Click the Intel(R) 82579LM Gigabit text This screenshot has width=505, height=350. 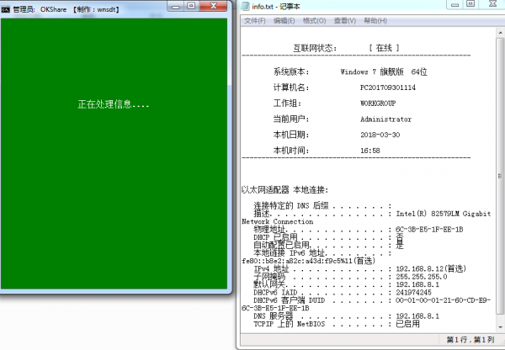click(444, 214)
